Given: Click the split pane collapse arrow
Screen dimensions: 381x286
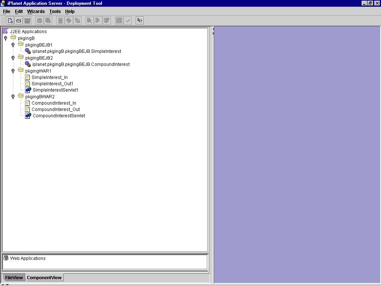Looking at the screenshot, I should (x=213, y=29).
